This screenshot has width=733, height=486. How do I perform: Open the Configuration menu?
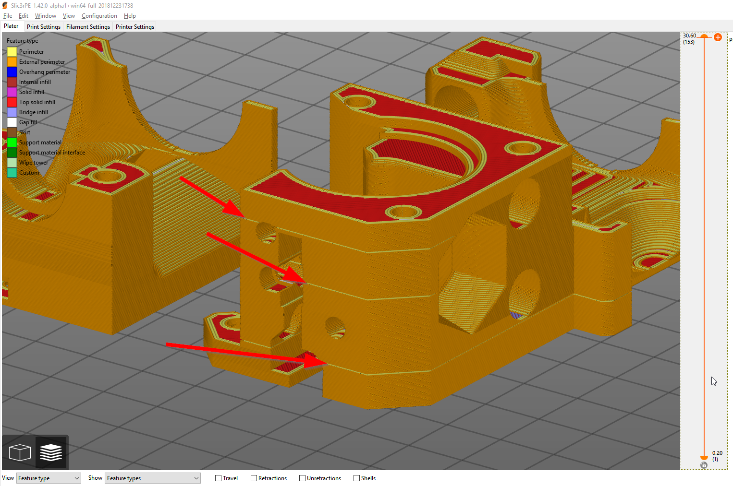[99, 16]
